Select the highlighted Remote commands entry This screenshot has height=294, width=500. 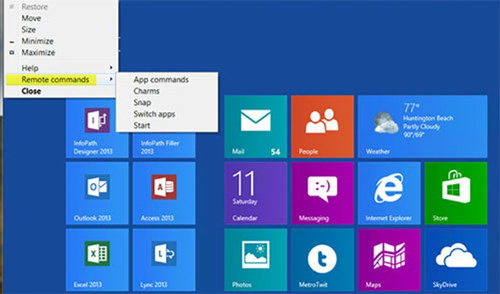click(x=60, y=80)
